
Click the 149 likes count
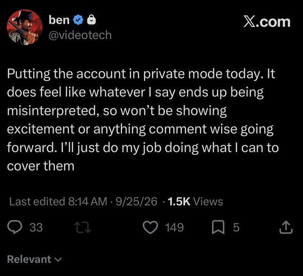pyautogui.click(x=174, y=227)
